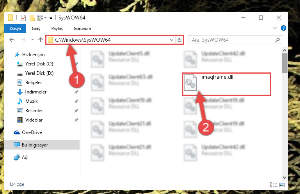
Task: Go up one folder level
Action: pos(40,40)
